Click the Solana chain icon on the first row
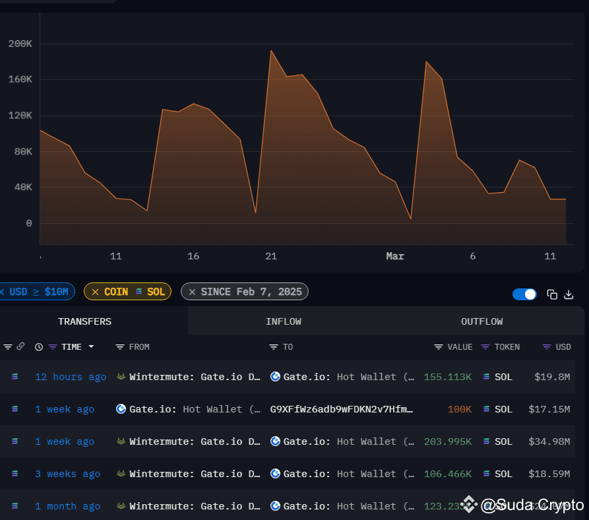This screenshot has width=589, height=520. coord(15,376)
